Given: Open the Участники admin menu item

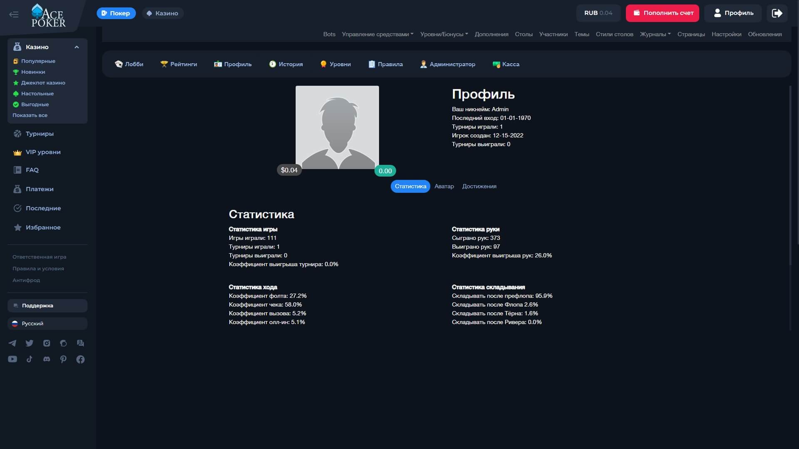Looking at the screenshot, I should pyautogui.click(x=553, y=34).
